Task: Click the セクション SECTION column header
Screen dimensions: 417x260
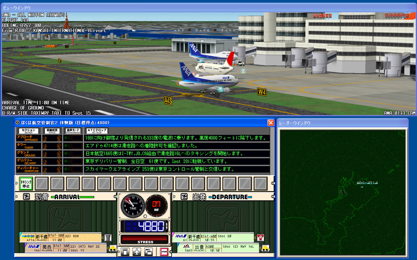Action: (x=29, y=131)
